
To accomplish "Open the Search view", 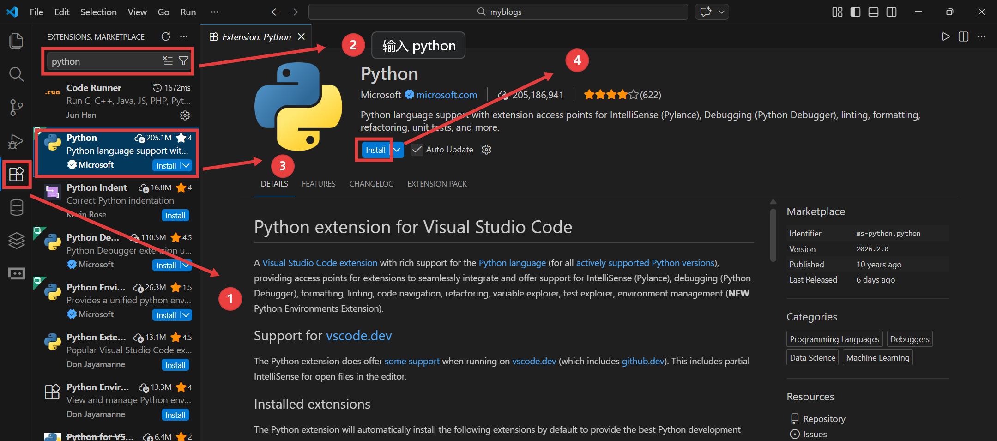I will coord(17,74).
